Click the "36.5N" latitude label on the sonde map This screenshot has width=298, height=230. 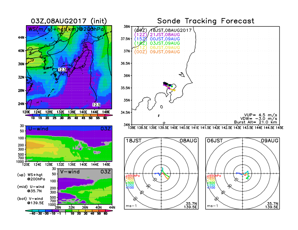point(125,64)
